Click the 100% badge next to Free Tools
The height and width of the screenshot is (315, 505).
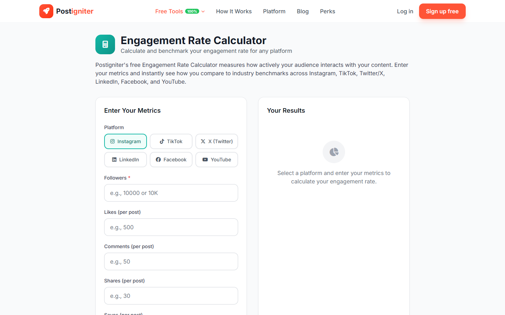(x=192, y=11)
